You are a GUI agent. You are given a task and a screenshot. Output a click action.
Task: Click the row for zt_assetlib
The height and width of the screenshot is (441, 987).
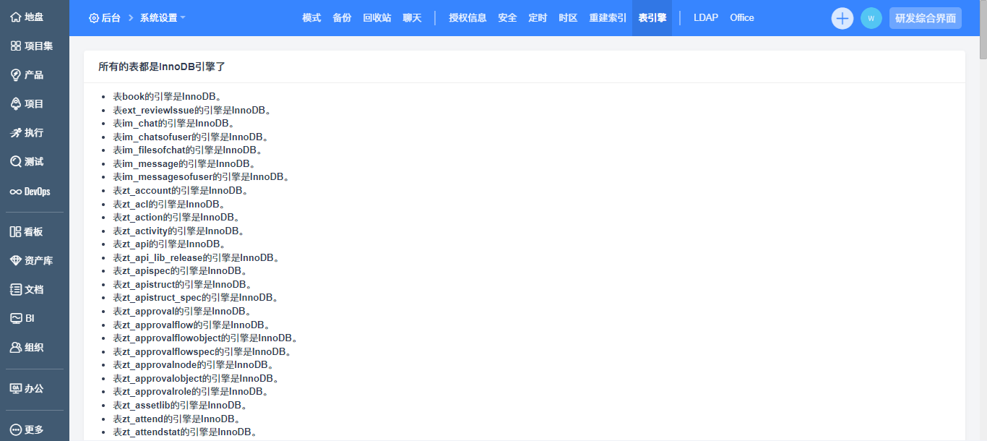tap(180, 405)
